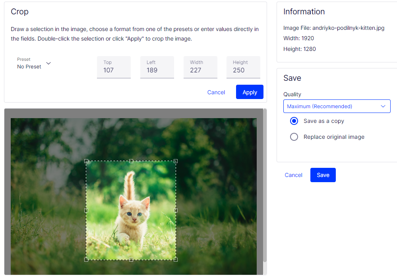Click the left-middle crop selection handle
397x278 pixels.
tap(86, 210)
